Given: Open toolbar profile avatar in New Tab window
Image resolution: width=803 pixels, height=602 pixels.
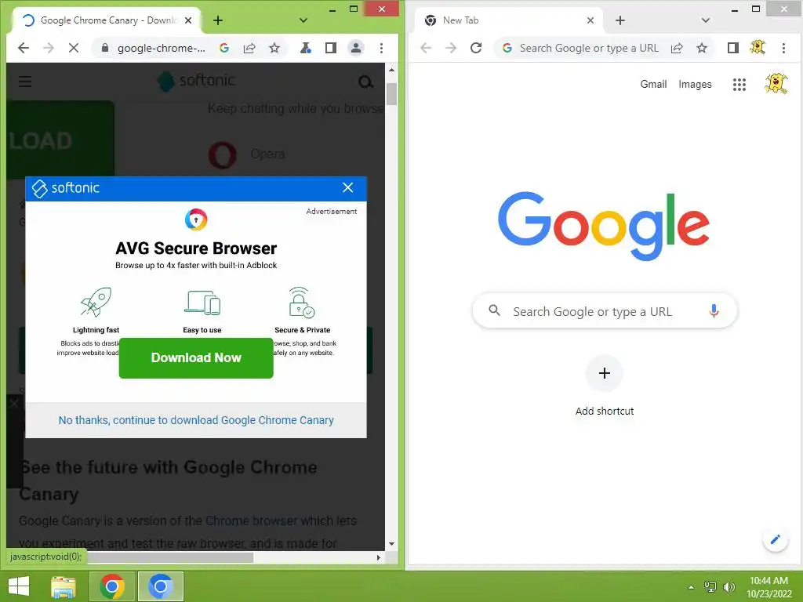Looking at the screenshot, I should click(x=758, y=48).
